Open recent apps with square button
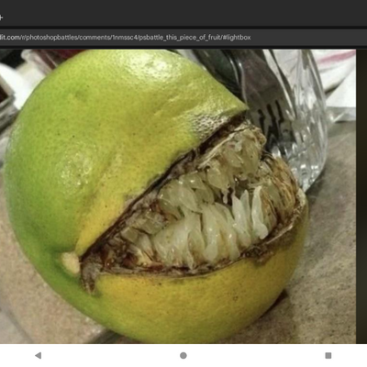367x367 pixels. 328,355
